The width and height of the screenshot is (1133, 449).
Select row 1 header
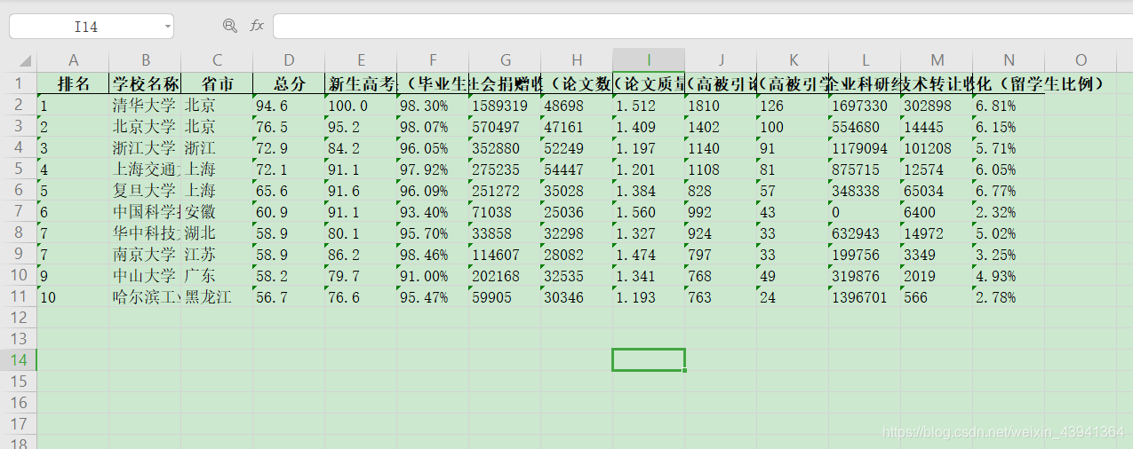coord(19,83)
